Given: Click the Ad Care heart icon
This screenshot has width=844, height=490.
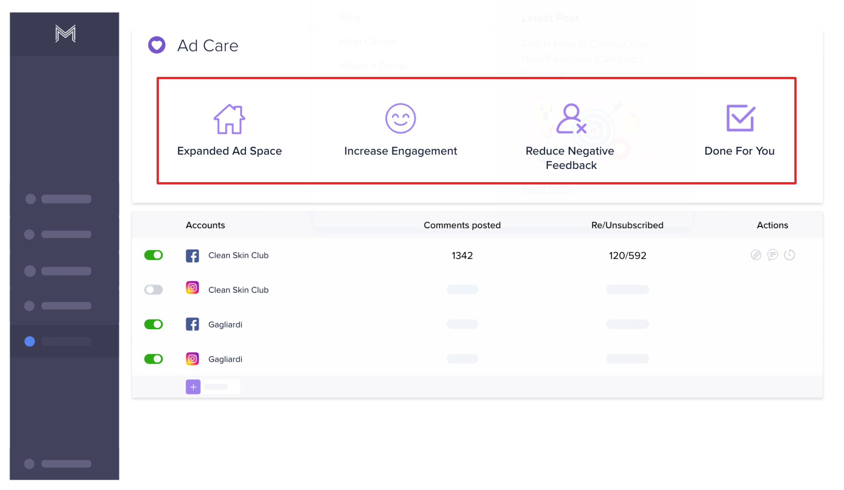Looking at the screenshot, I should pyautogui.click(x=157, y=45).
